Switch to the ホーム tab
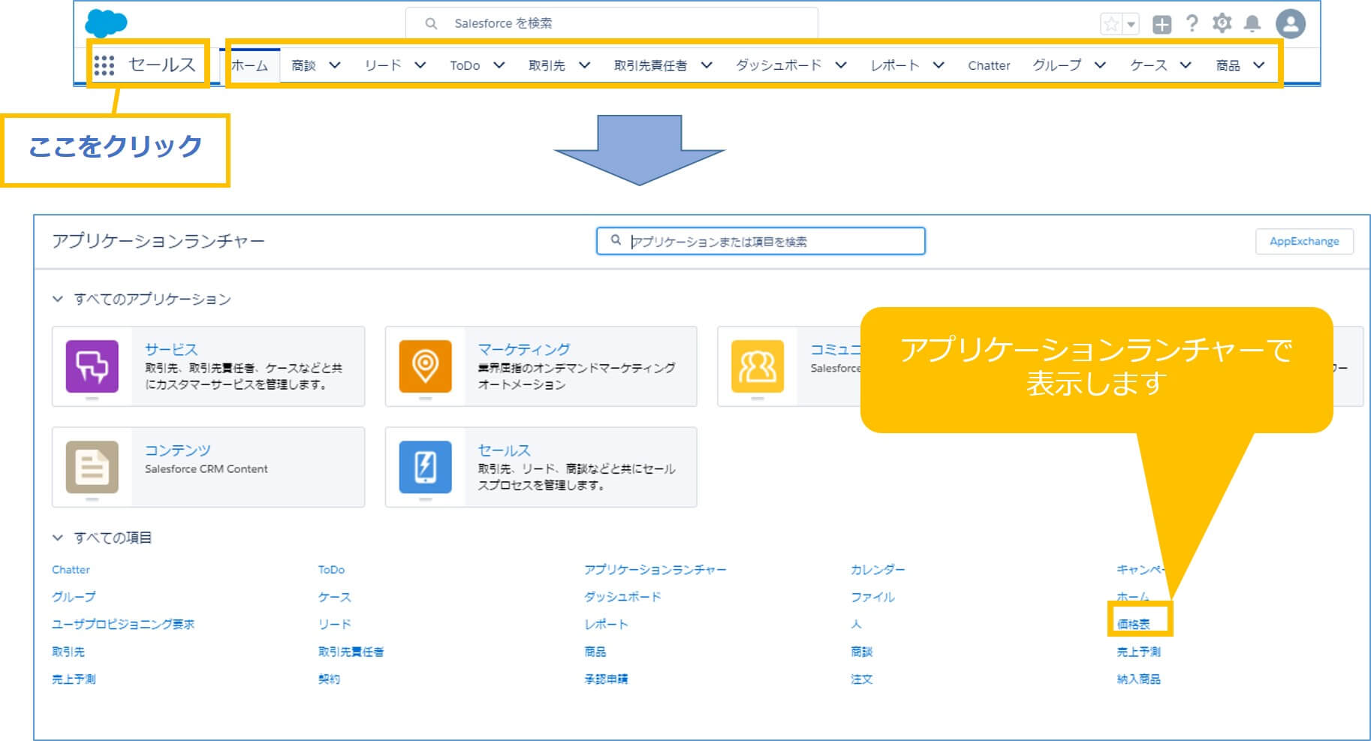 tap(249, 65)
